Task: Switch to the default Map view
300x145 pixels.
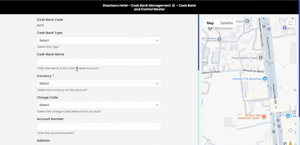Action: coord(210,23)
